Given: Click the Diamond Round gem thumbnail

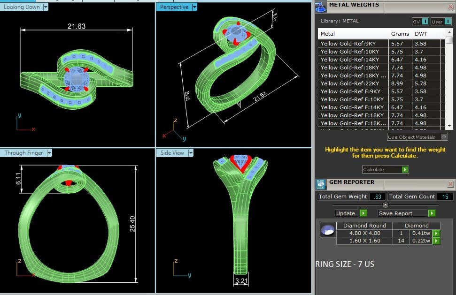Looking at the screenshot, I should pyautogui.click(x=327, y=230).
